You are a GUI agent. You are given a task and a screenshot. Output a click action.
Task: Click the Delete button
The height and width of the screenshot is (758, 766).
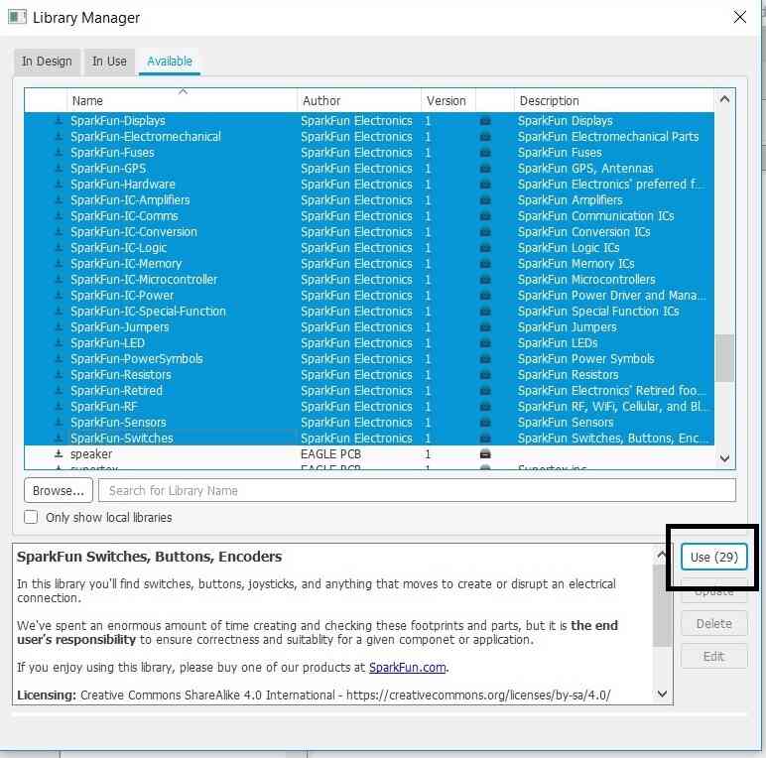713,624
